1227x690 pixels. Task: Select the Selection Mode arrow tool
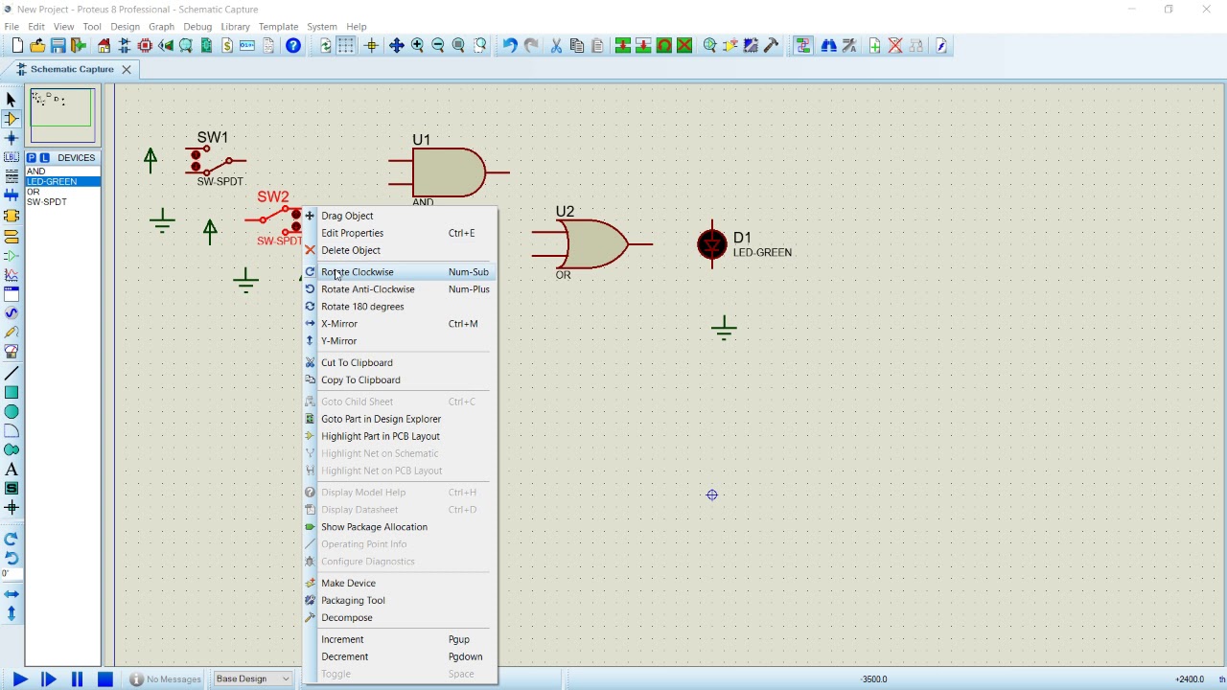pos(12,100)
